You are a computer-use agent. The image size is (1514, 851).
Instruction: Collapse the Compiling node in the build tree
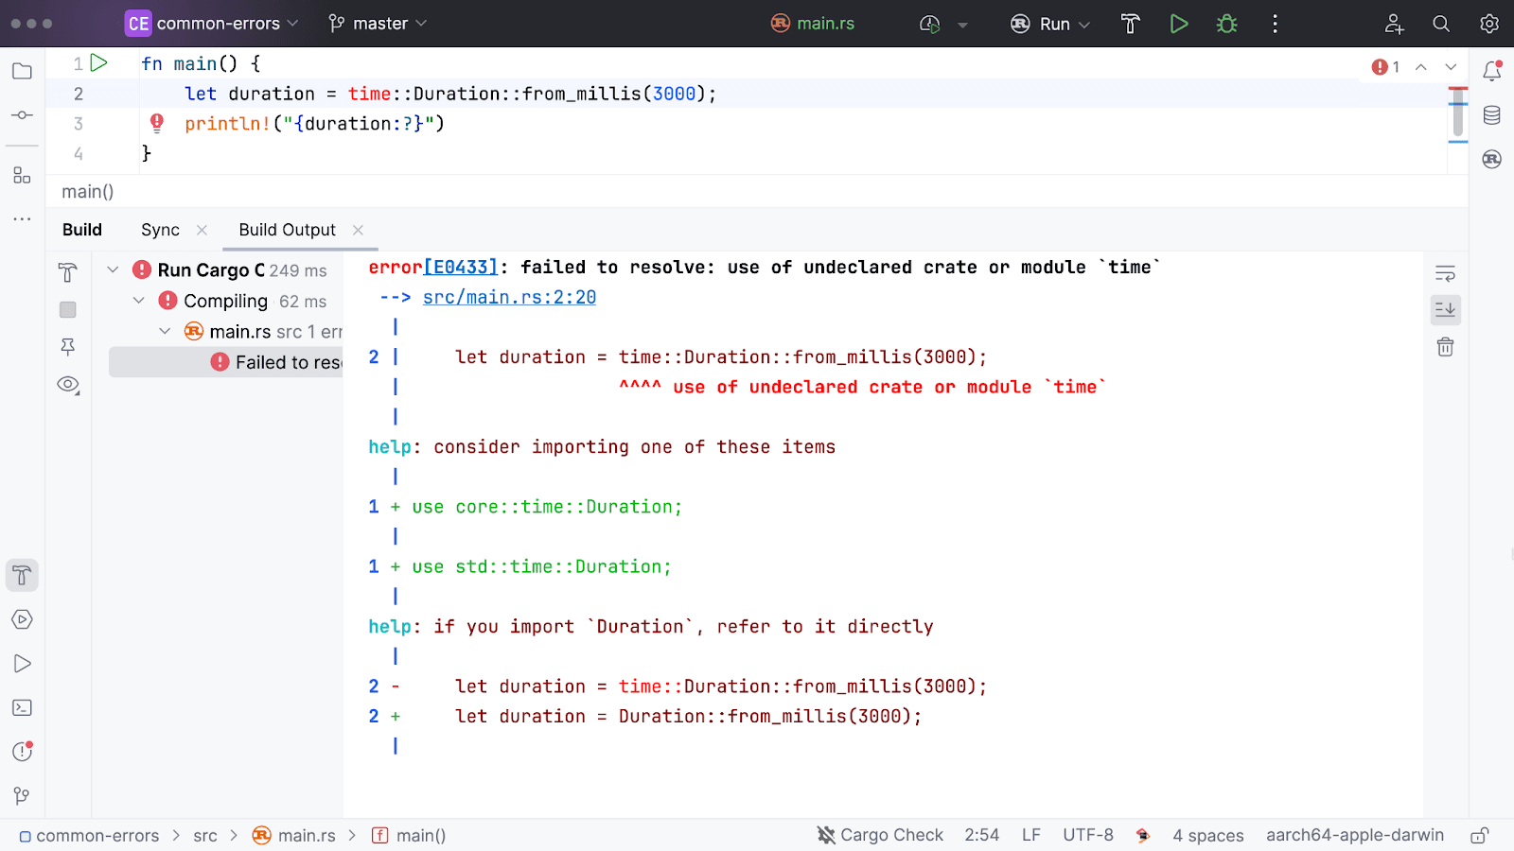[x=138, y=301]
